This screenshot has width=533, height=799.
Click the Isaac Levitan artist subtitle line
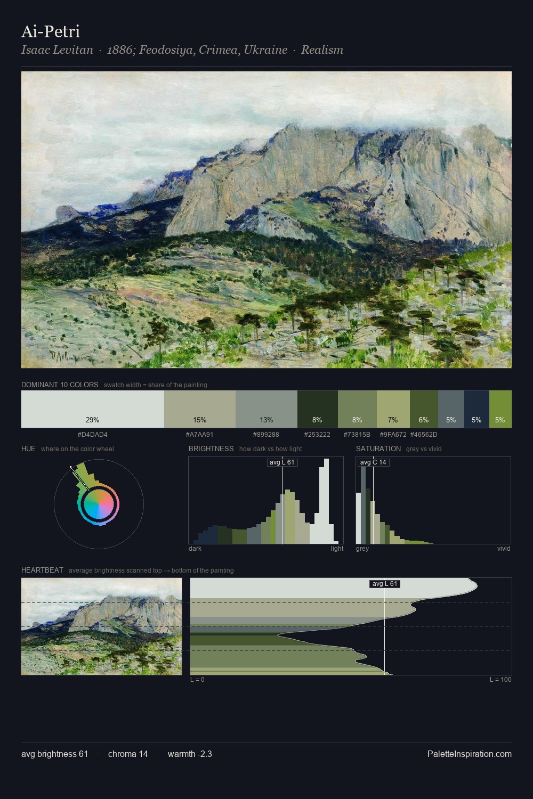click(182, 50)
